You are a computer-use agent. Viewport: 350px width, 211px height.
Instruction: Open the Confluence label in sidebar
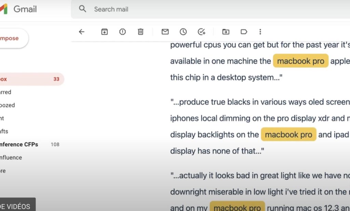[x=11, y=158]
